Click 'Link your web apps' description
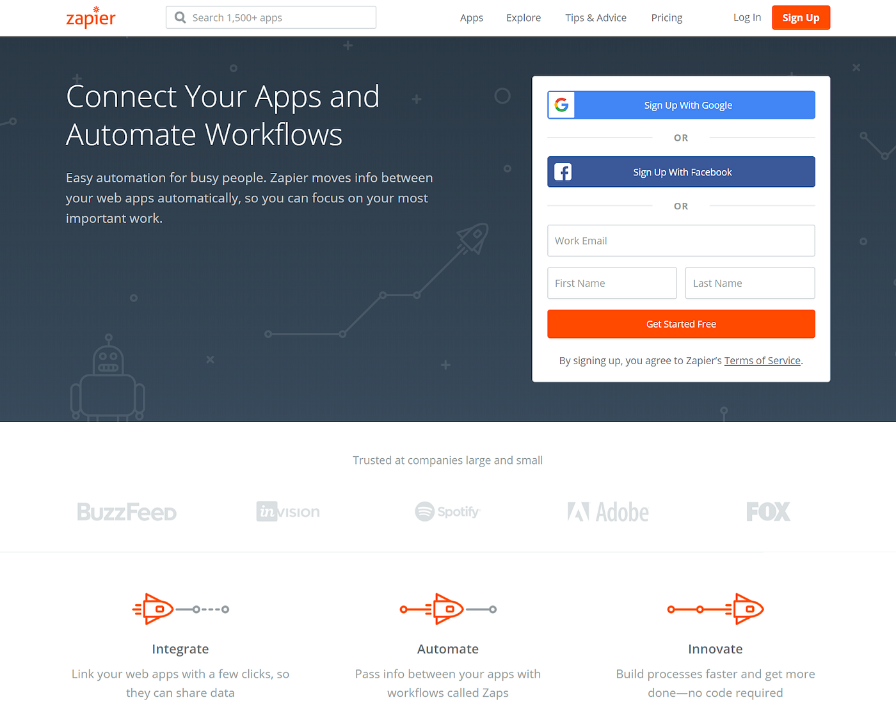This screenshot has width=896, height=718. [x=180, y=683]
